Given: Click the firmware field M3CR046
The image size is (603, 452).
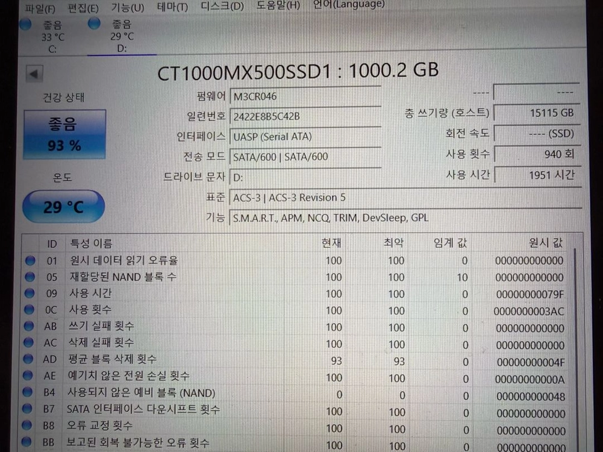Looking at the screenshot, I should pos(305,96).
